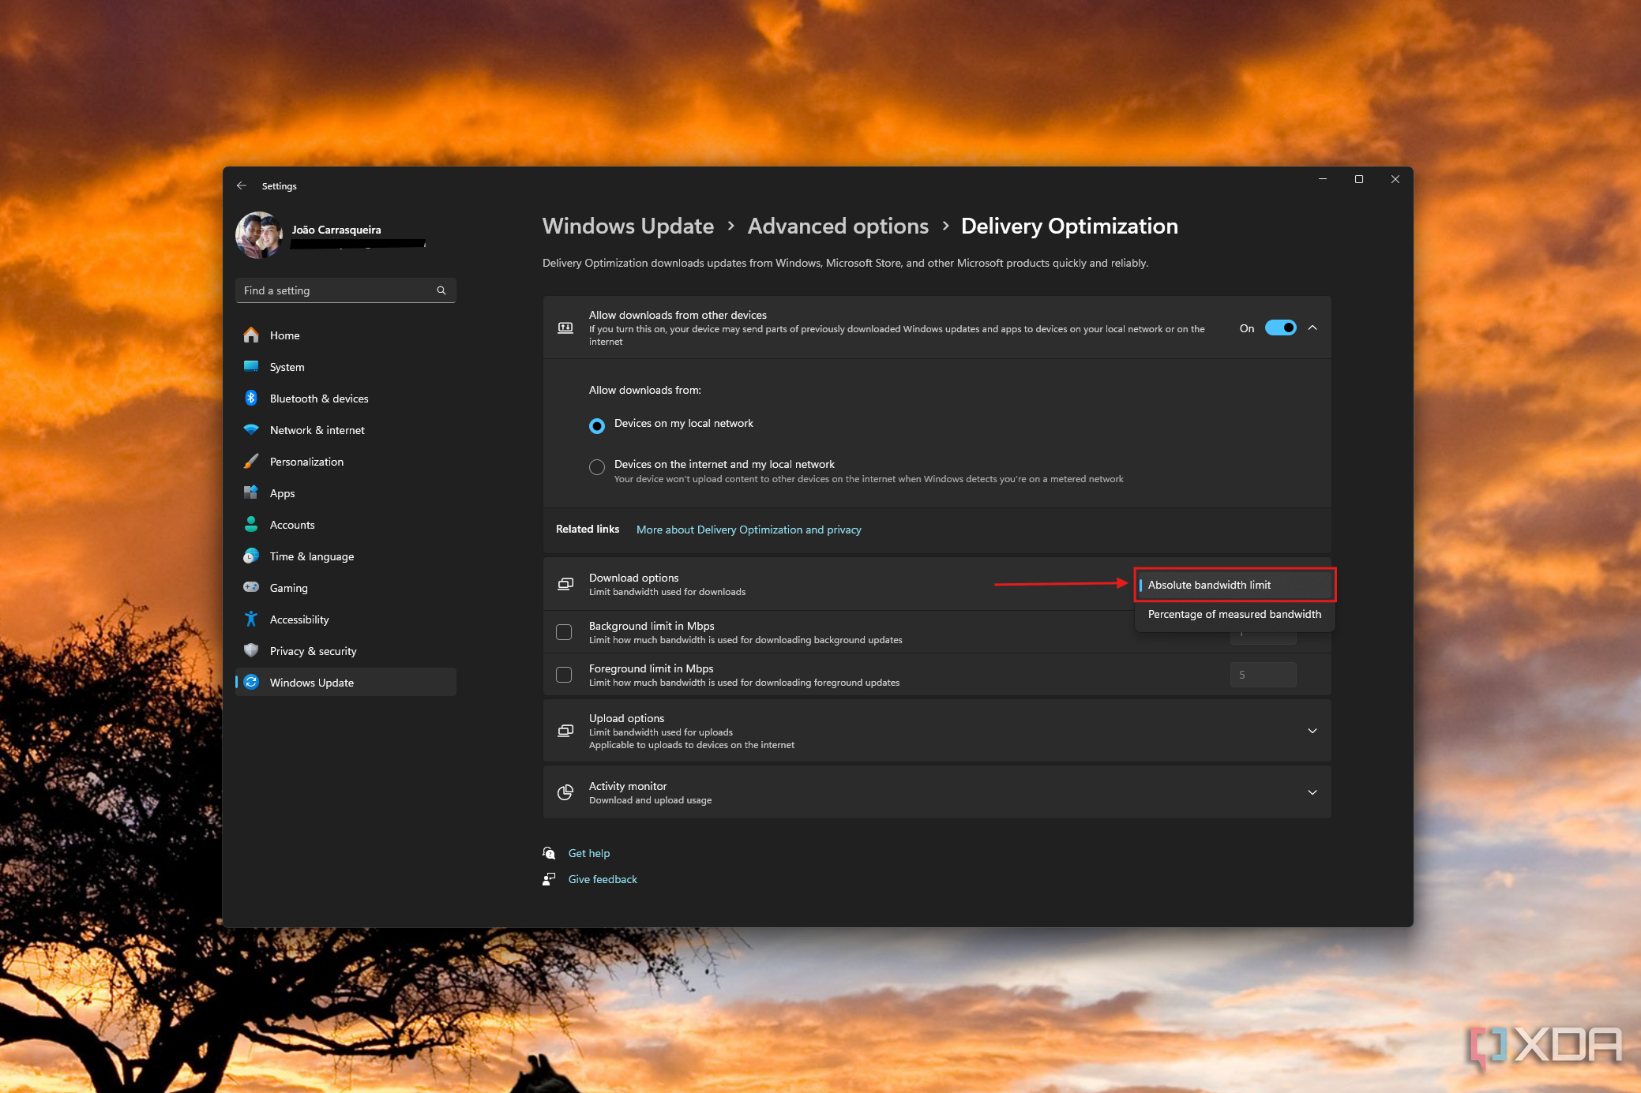
Task: Click the Network & internet sidebar icon
Action: coord(251,429)
